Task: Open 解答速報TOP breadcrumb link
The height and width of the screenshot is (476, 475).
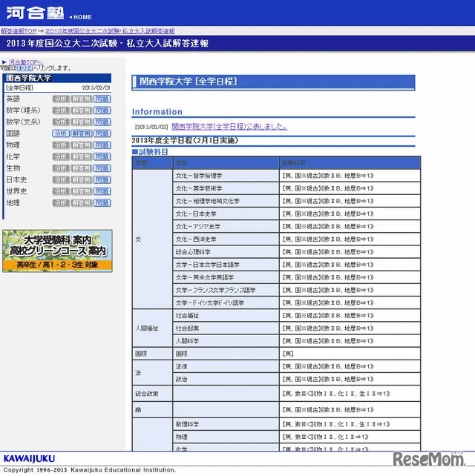Action: coord(19,31)
